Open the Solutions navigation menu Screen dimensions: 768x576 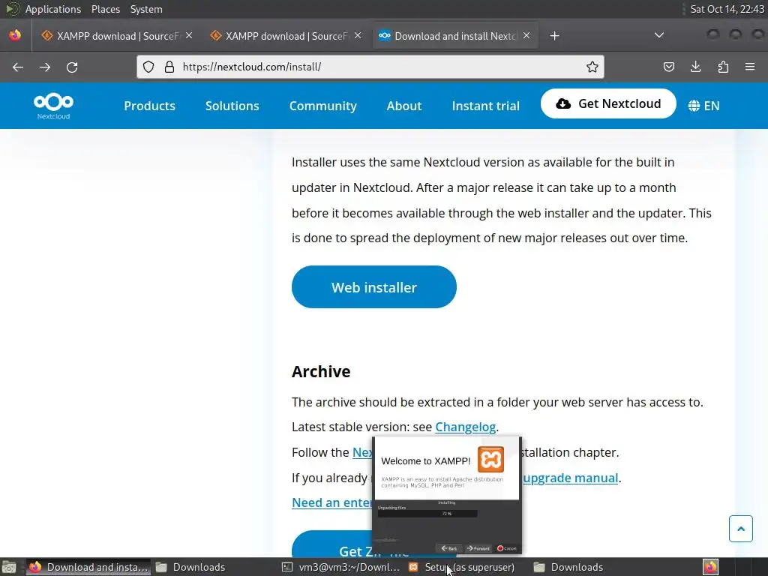[232, 106]
